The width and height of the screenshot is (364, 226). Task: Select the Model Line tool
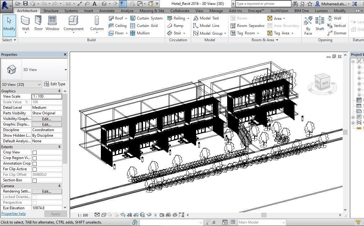click(206, 26)
